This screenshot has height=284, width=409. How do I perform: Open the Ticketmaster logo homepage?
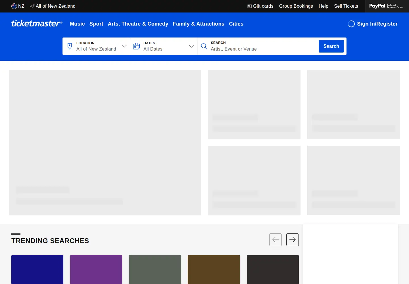tap(37, 23)
